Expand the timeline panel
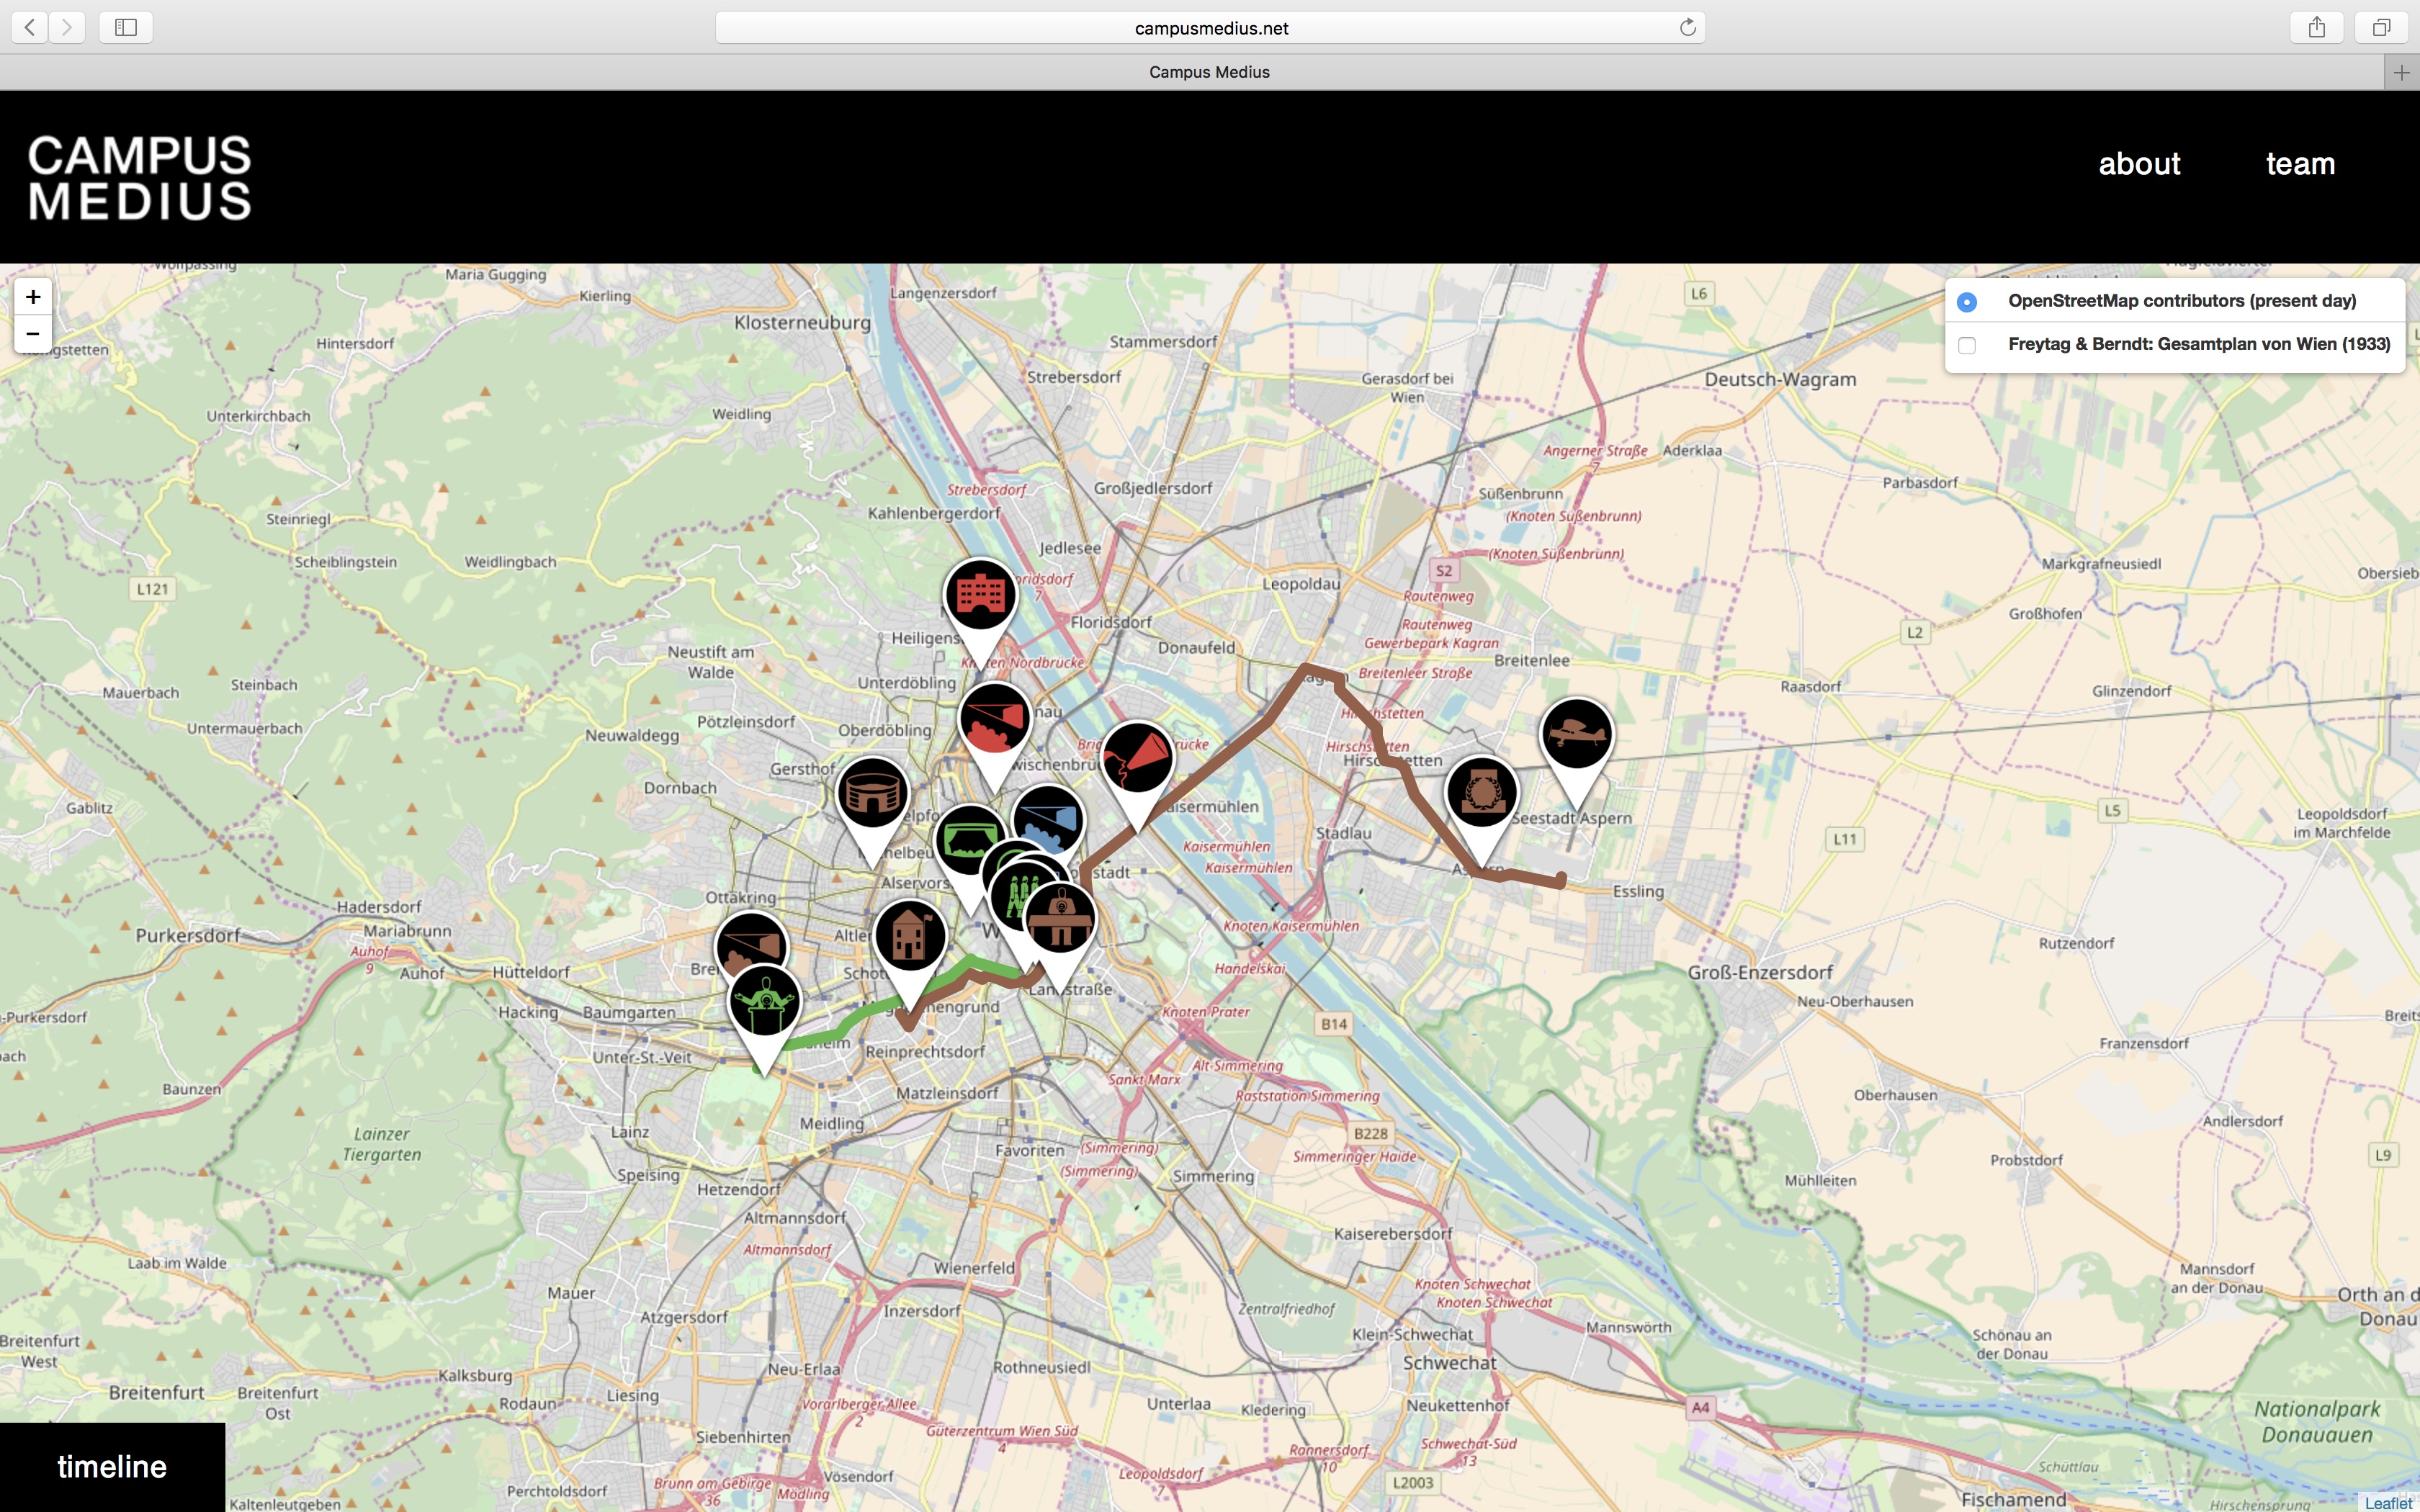2420x1512 pixels. [x=112, y=1466]
